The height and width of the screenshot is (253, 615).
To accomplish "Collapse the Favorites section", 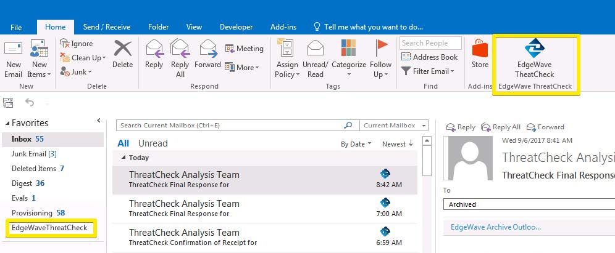I will click(7, 124).
